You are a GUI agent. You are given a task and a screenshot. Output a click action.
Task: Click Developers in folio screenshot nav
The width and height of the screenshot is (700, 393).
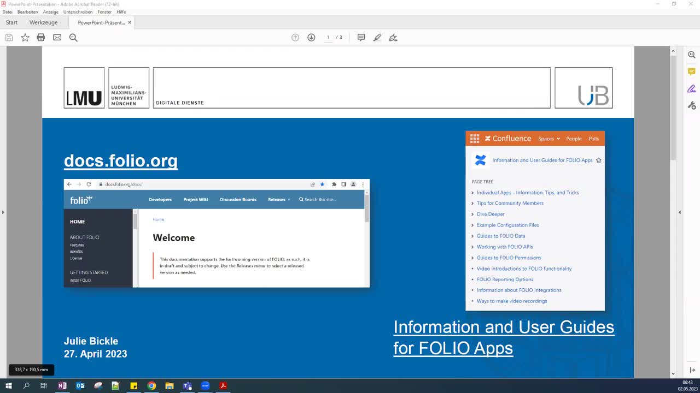click(160, 199)
